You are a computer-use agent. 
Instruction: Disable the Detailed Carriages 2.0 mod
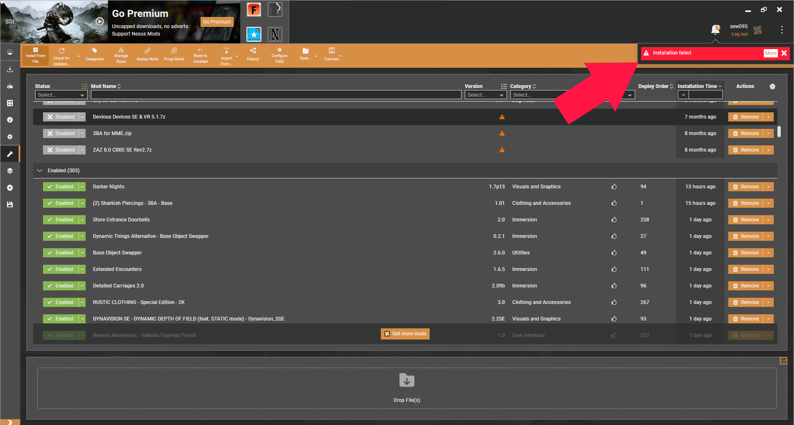tap(61, 286)
